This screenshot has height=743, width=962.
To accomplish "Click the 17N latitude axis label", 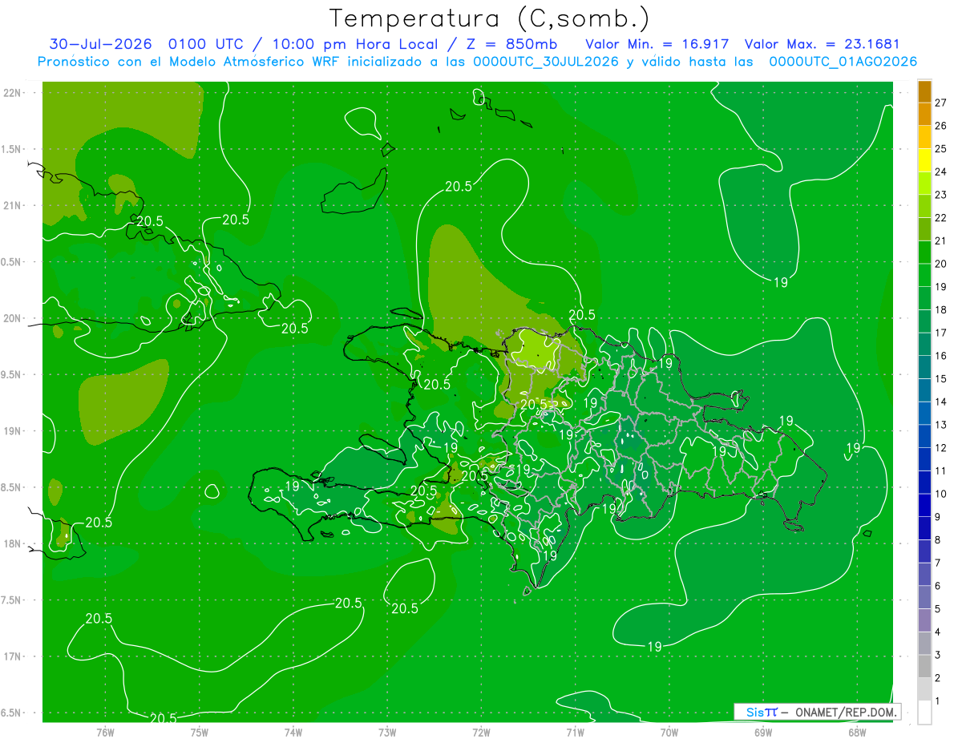I will point(14,656).
